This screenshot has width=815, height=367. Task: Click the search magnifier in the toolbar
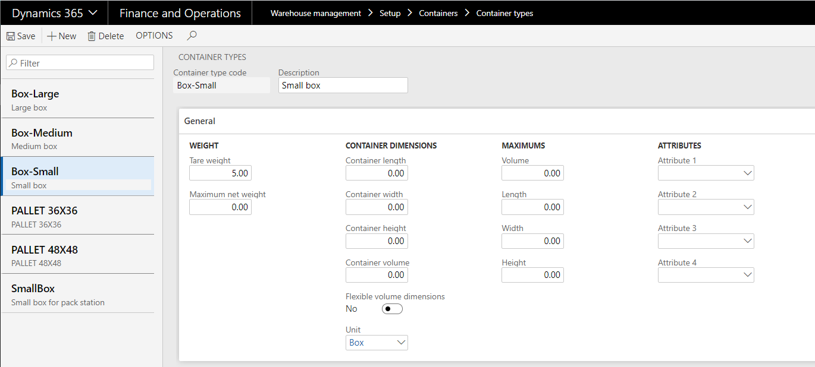pyautogui.click(x=192, y=36)
